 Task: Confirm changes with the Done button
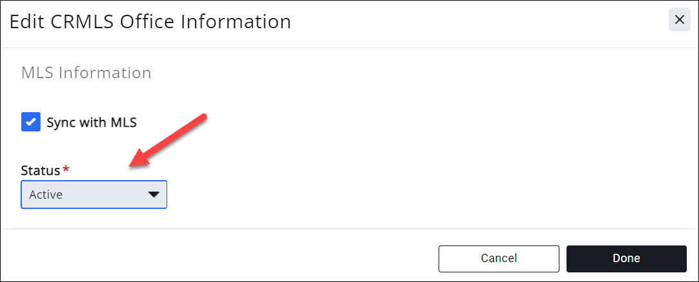[626, 258]
